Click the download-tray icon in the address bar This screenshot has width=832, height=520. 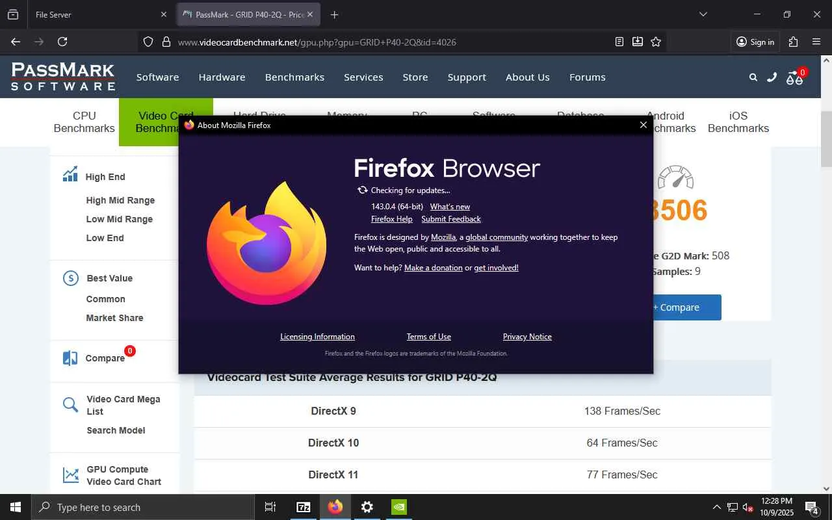click(638, 42)
